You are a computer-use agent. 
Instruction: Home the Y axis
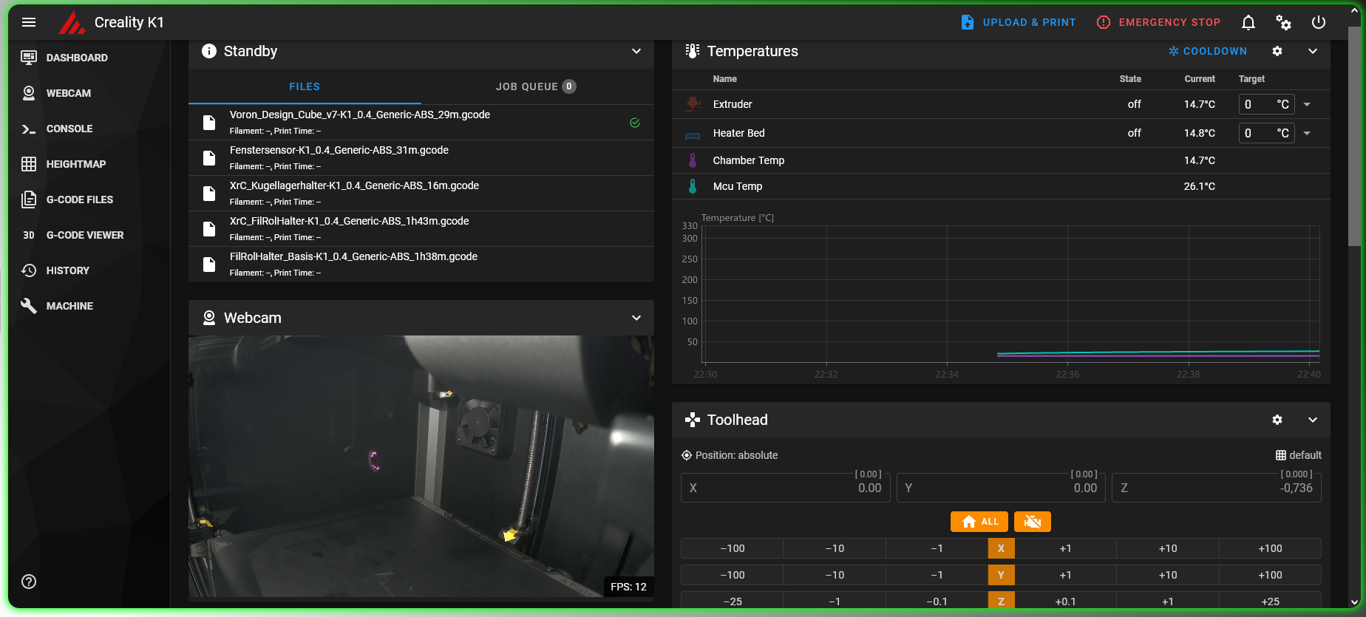(1001, 575)
